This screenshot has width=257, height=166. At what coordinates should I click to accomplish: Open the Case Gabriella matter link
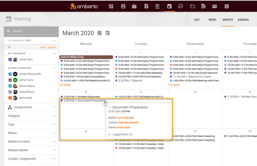pyautogui.click(x=126, y=118)
